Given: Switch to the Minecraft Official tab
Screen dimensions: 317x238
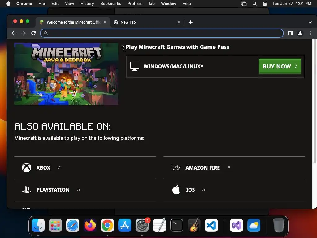Looking at the screenshot, I should tap(73, 22).
